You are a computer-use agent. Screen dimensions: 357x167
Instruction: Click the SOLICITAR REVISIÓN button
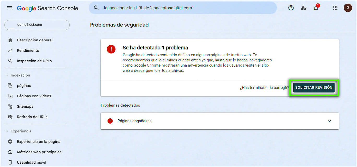(314, 88)
